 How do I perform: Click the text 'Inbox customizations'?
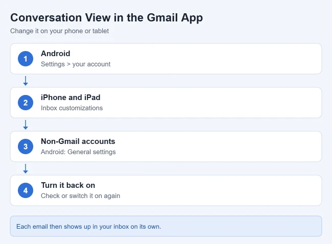click(72, 108)
